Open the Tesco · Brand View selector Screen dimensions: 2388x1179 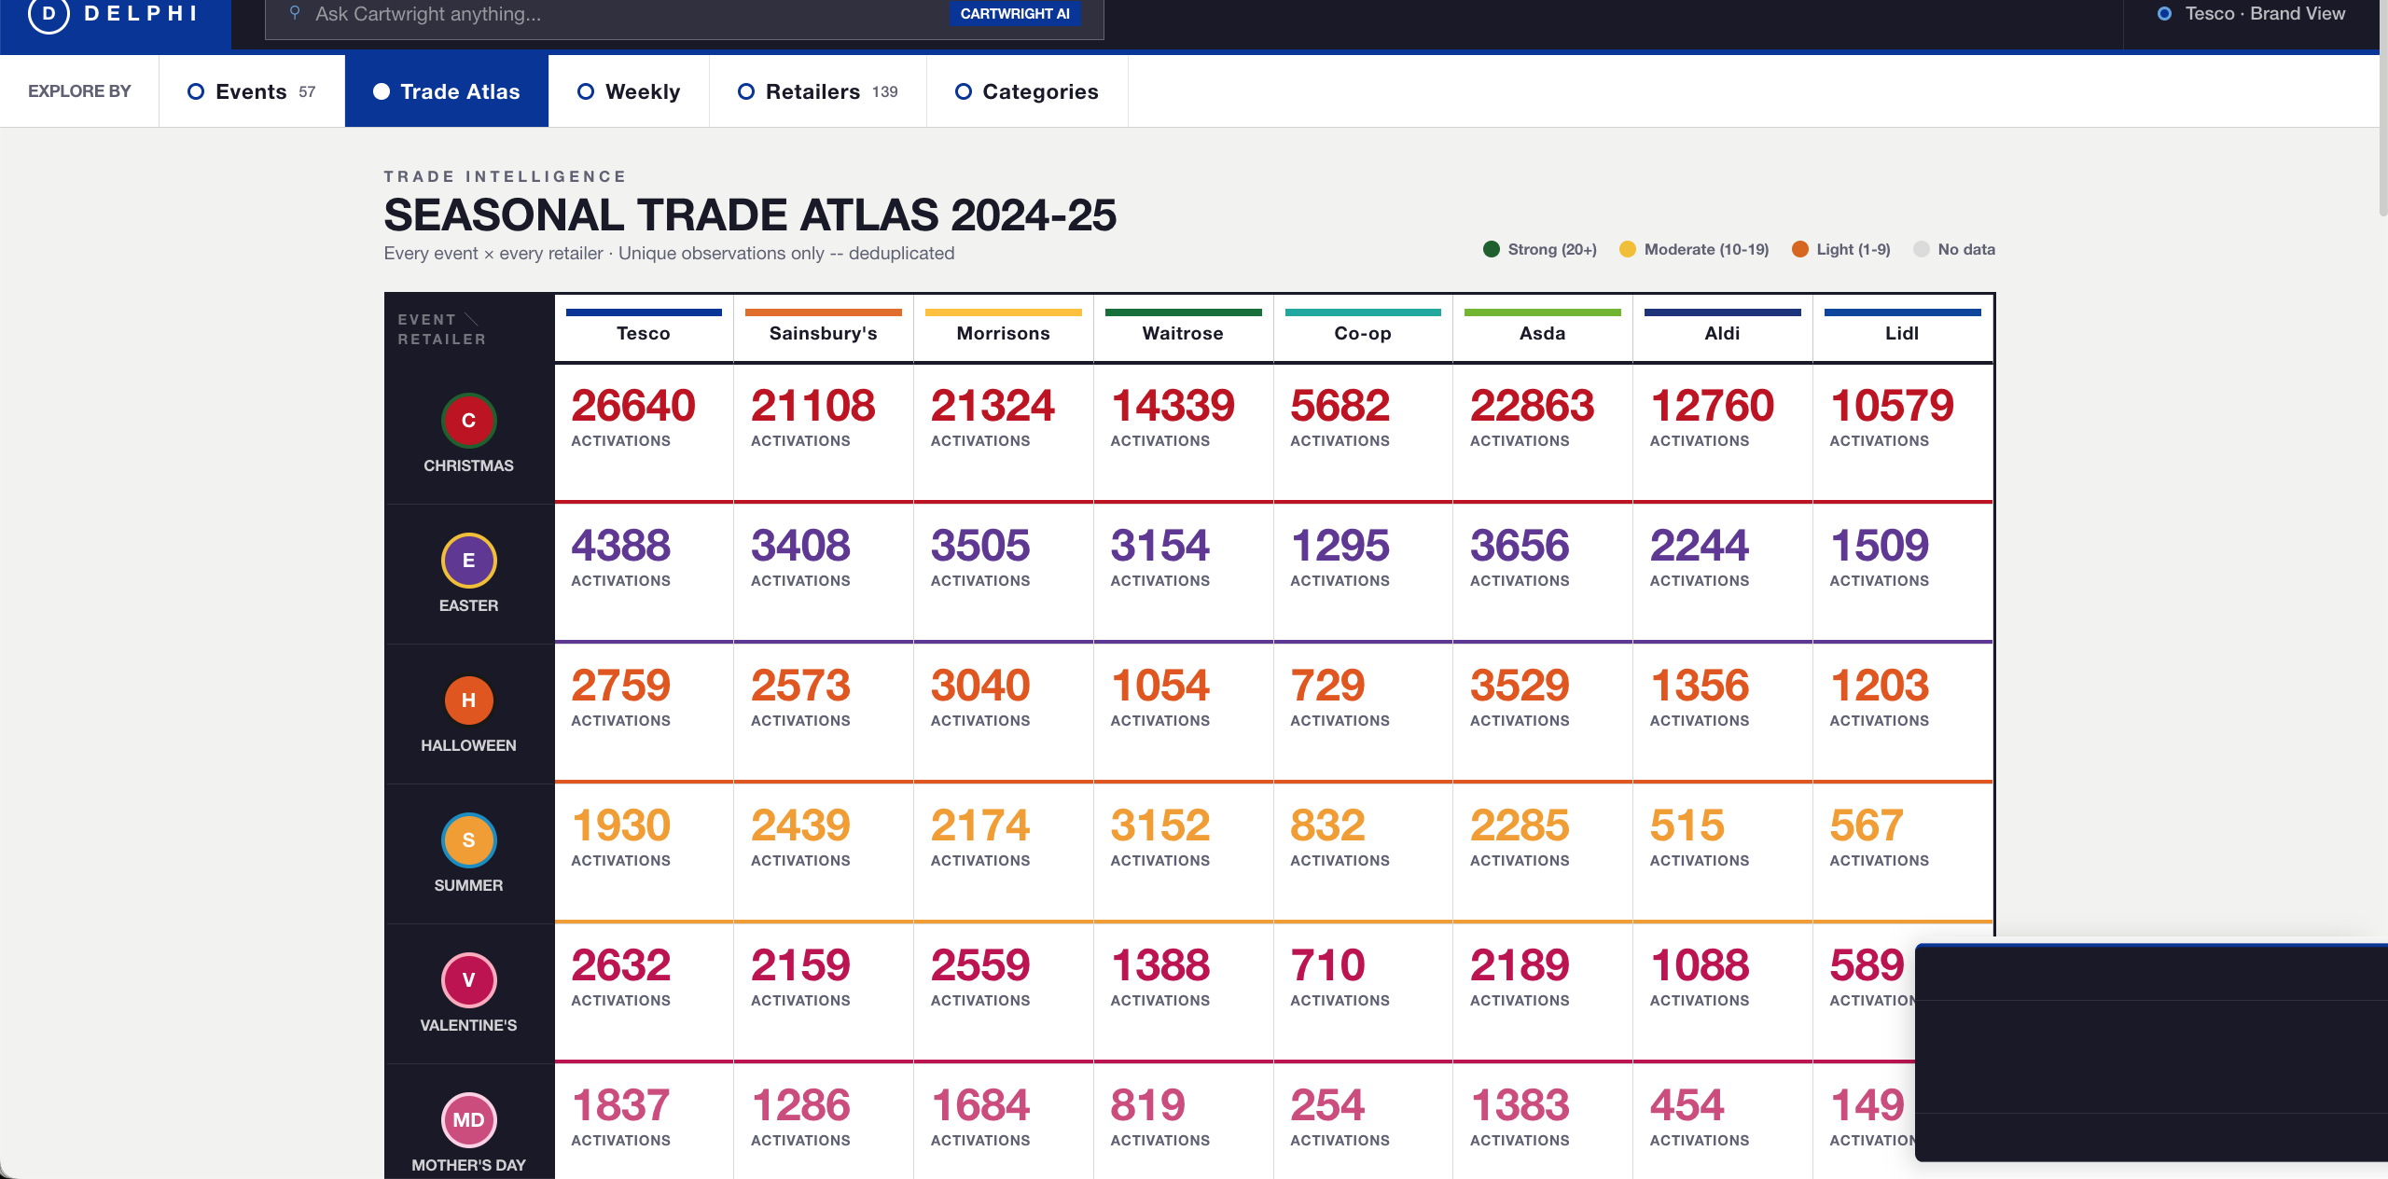(x=2251, y=14)
